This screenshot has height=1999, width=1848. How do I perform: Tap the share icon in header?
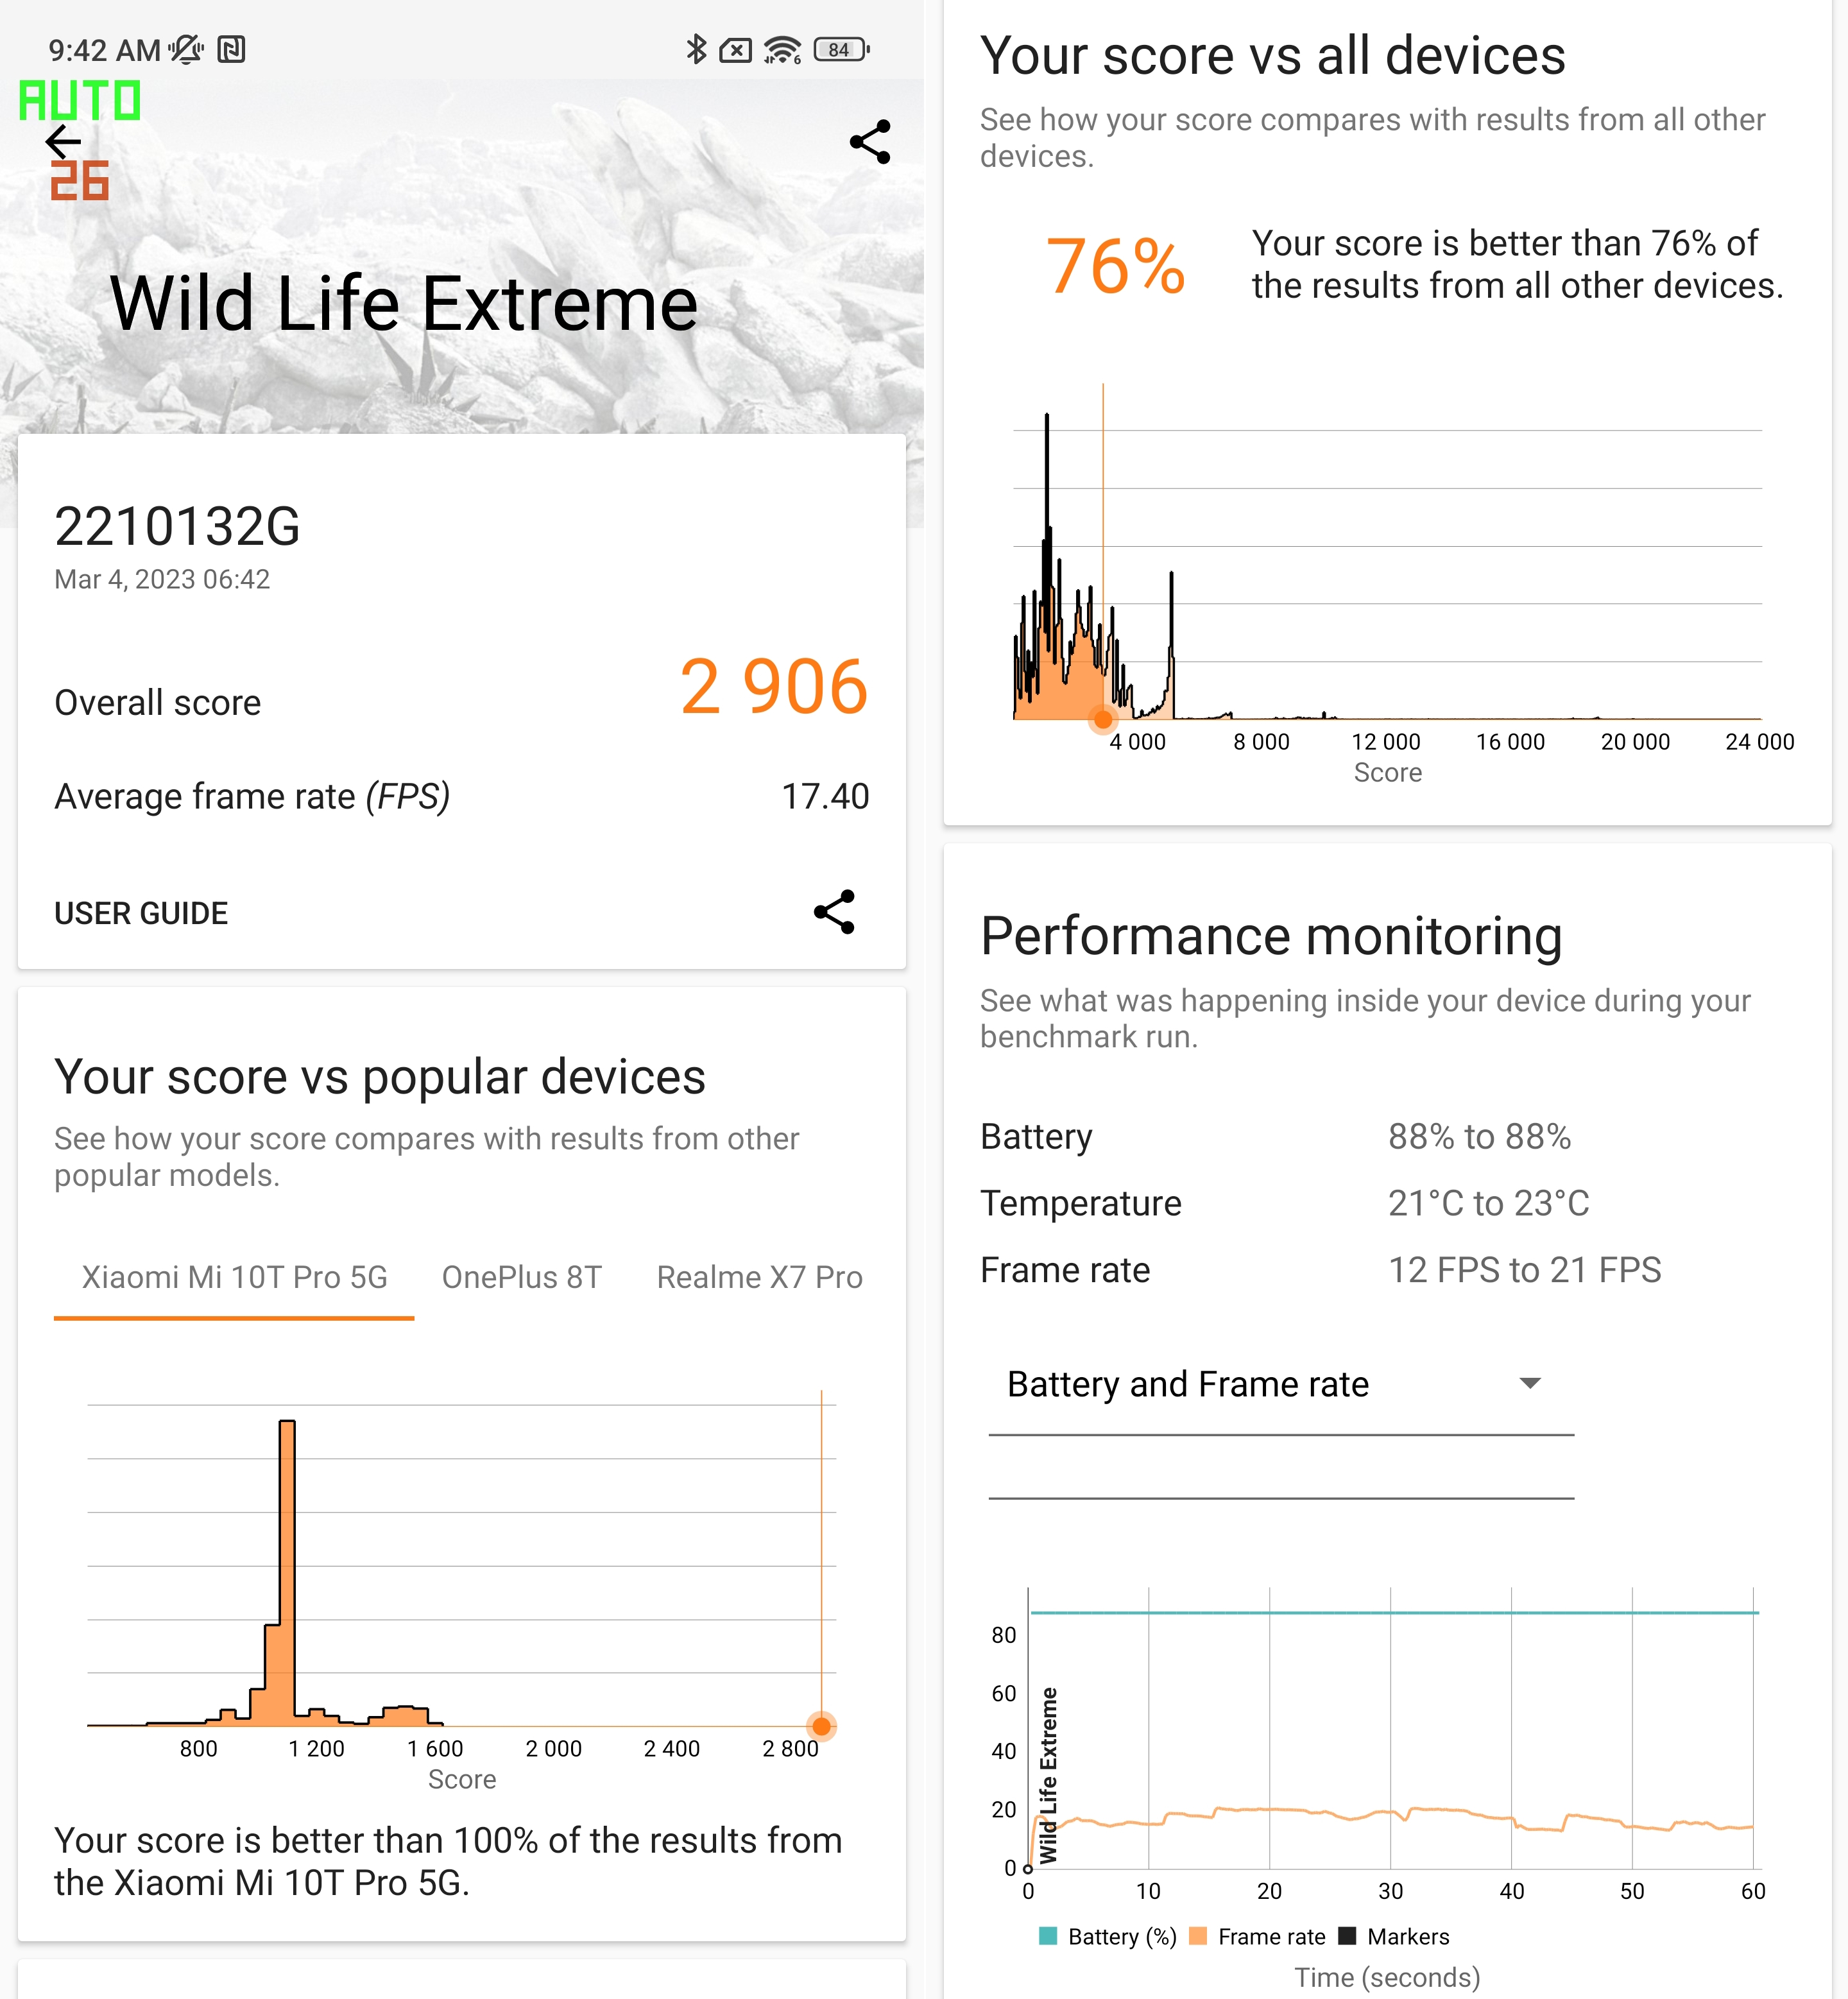[x=869, y=142]
